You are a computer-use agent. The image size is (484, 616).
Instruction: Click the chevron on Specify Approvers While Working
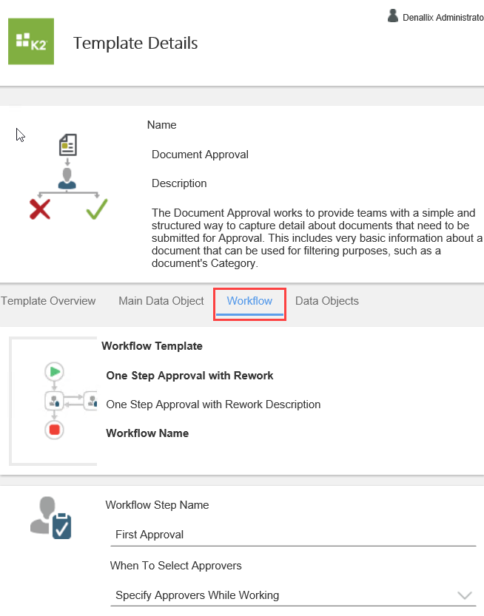(465, 594)
